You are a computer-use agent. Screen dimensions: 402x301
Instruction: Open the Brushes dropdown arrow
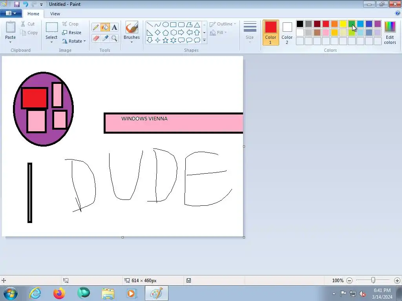pos(132,42)
